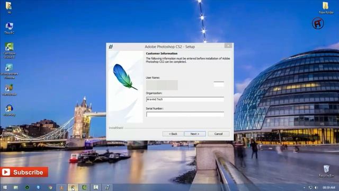Open the white Camtasia recorder taskbar icon

coord(96,187)
